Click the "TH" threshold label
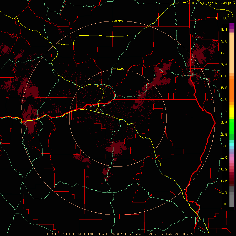Screen dimensions: 236x236 coord(225,204)
